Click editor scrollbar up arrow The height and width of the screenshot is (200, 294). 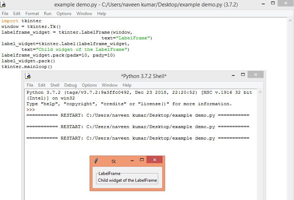(x=290, y=20)
